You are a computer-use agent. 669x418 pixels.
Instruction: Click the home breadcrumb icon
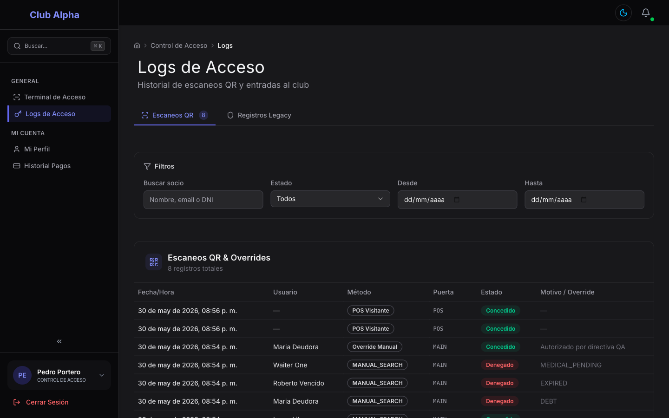click(x=137, y=46)
